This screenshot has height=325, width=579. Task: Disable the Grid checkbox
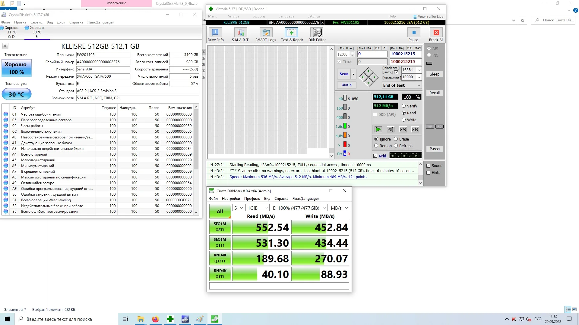click(375, 156)
